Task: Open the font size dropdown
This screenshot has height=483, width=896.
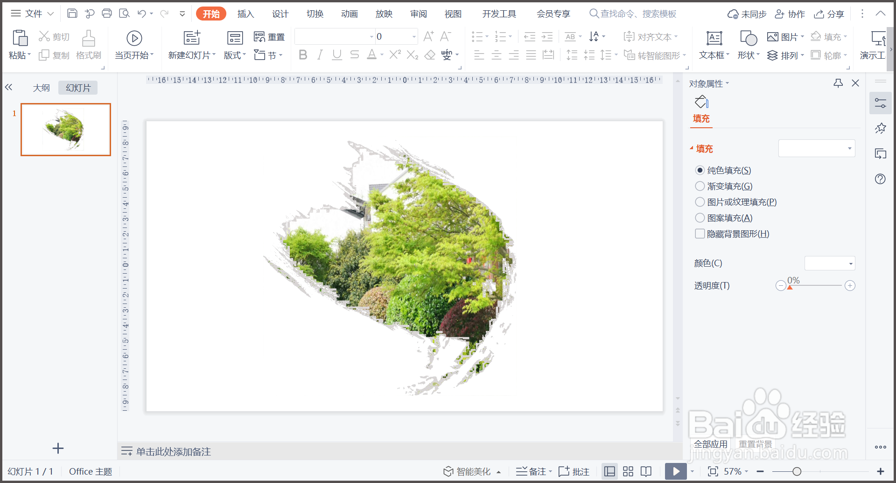Action: 413,36
